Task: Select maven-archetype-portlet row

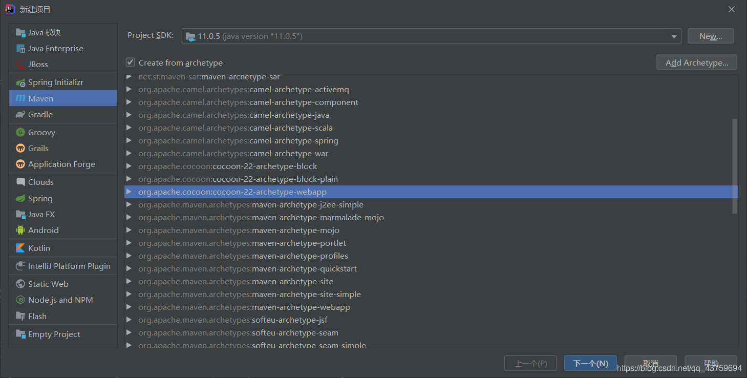Action: pyautogui.click(x=431, y=243)
